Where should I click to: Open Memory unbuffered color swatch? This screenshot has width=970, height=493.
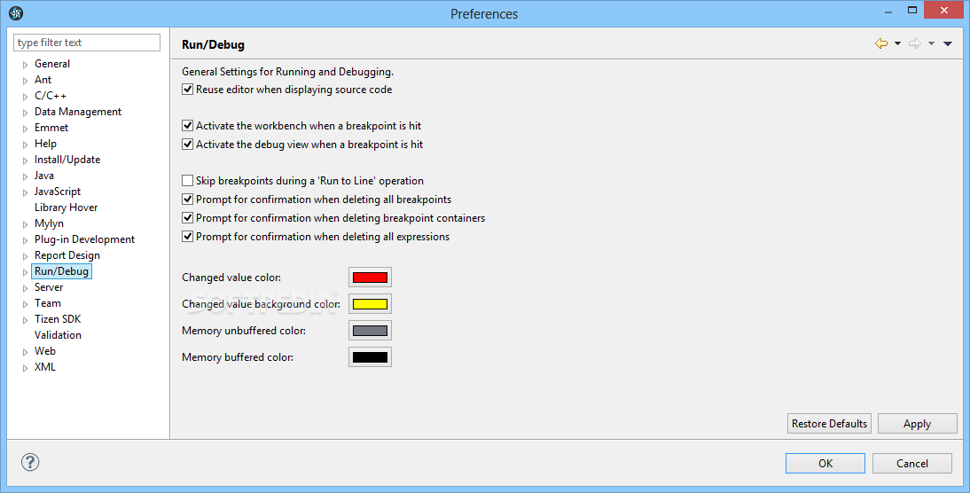(x=370, y=331)
